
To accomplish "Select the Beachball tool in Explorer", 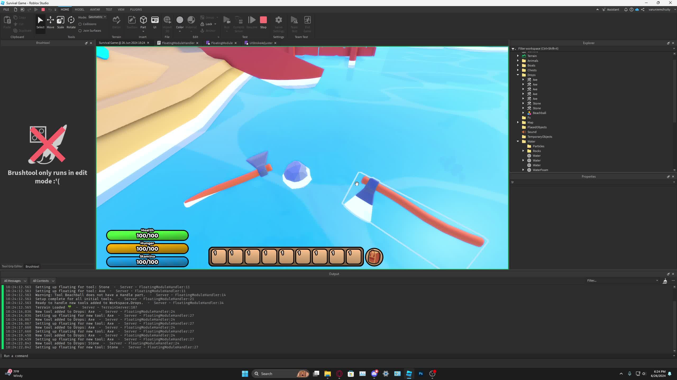I will pos(539,113).
